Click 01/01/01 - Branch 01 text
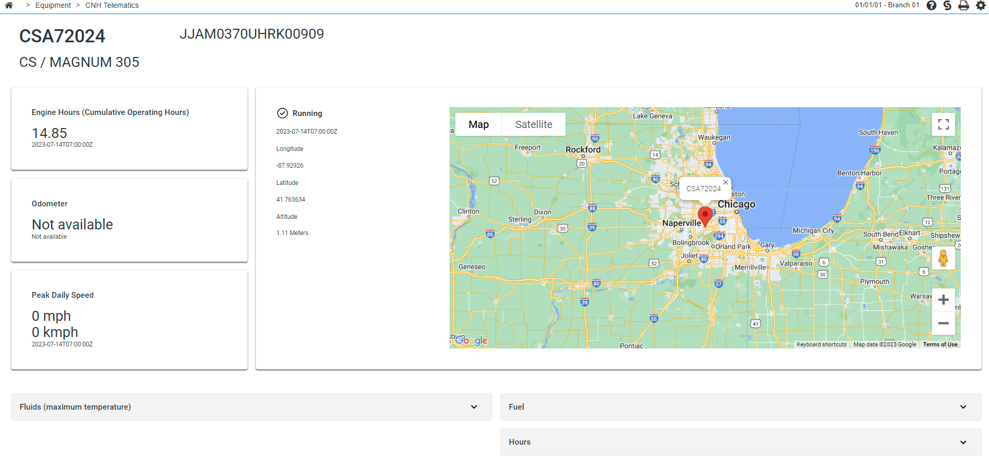The height and width of the screenshot is (465, 989). tap(887, 5)
